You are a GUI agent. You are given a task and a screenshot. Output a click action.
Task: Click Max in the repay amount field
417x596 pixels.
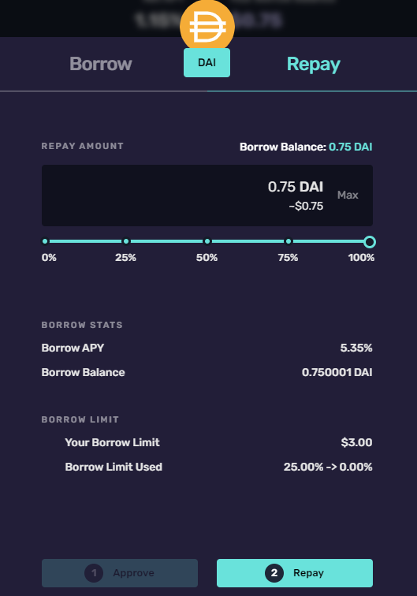click(x=348, y=195)
